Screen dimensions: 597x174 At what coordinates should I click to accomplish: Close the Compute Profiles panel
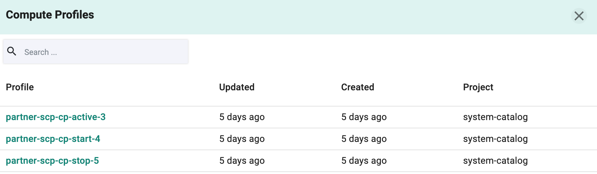(579, 16)
